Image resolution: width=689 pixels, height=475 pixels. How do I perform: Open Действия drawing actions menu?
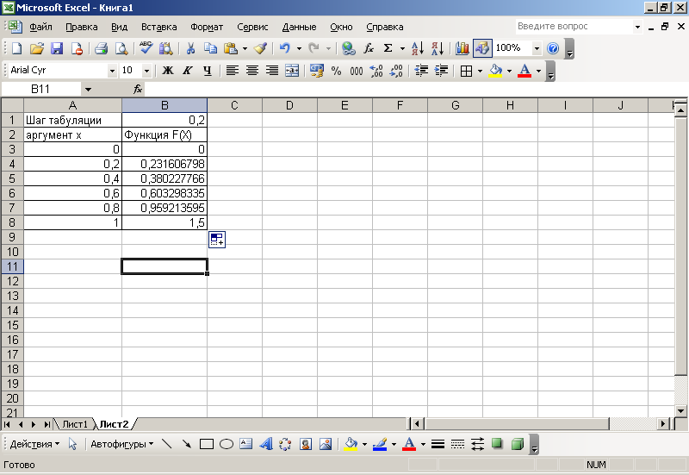coord(34,444)
